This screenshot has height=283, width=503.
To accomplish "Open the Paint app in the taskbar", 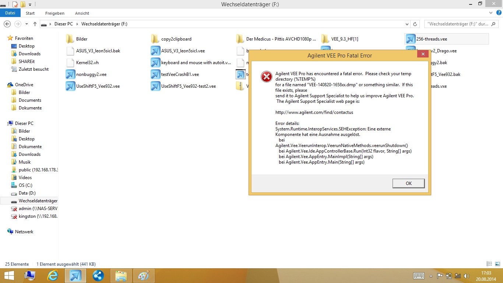I will coord(144,276).
